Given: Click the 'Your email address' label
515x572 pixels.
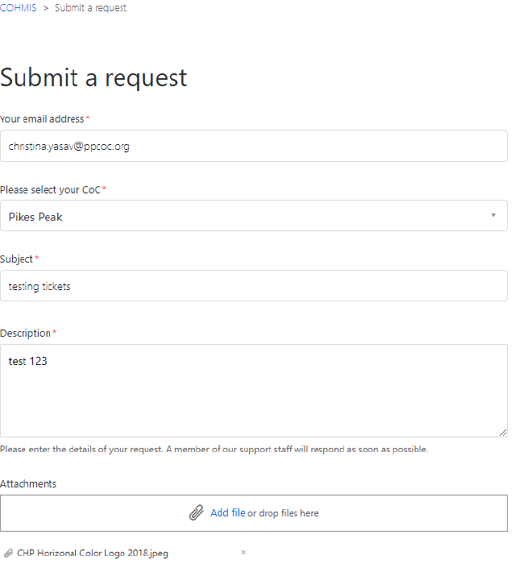Looking at the screenshot, I should (42, 119).
